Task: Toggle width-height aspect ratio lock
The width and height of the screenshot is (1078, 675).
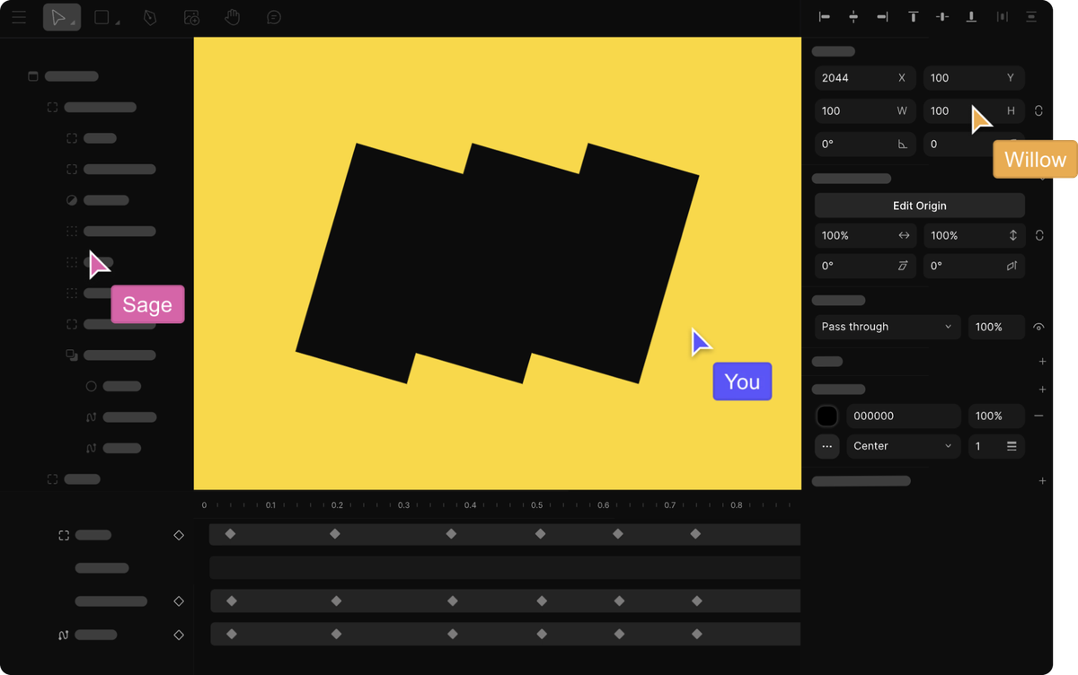Action: 1038,111
